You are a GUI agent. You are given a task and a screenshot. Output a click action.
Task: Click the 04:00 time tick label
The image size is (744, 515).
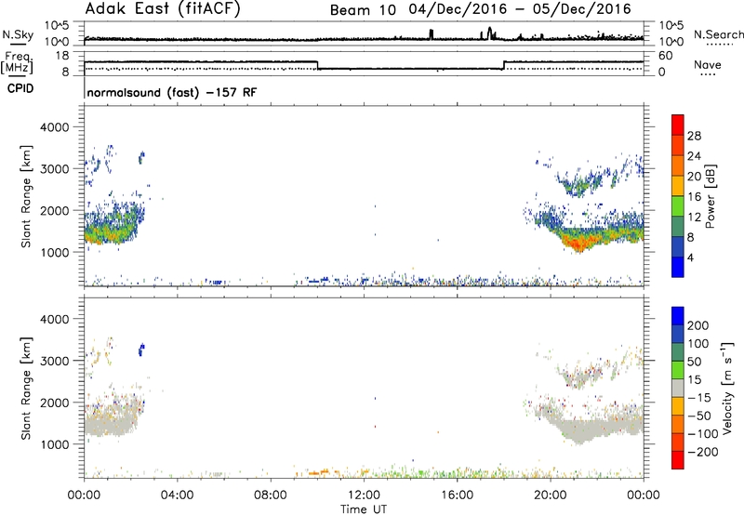click(x=178, y=495)
